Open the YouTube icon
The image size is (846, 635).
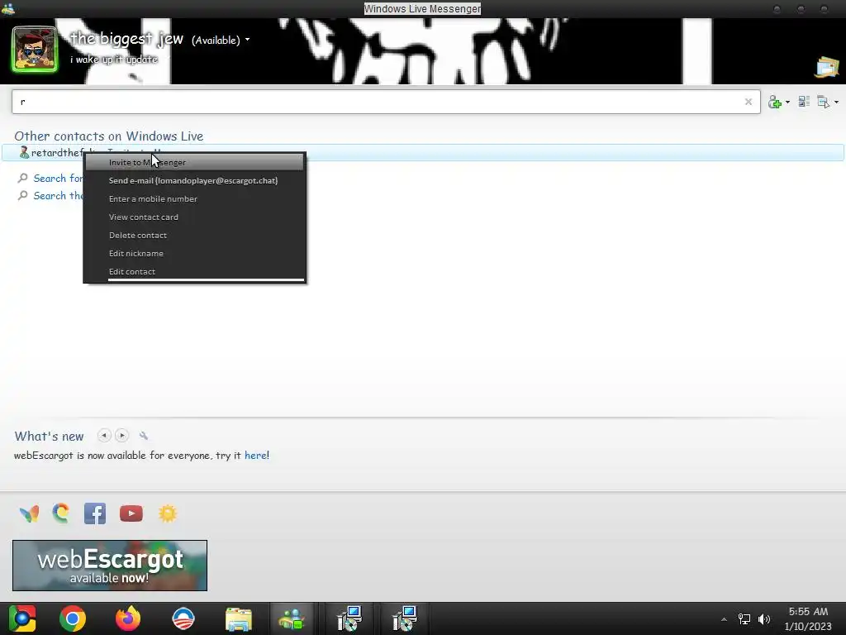point(131,513)
